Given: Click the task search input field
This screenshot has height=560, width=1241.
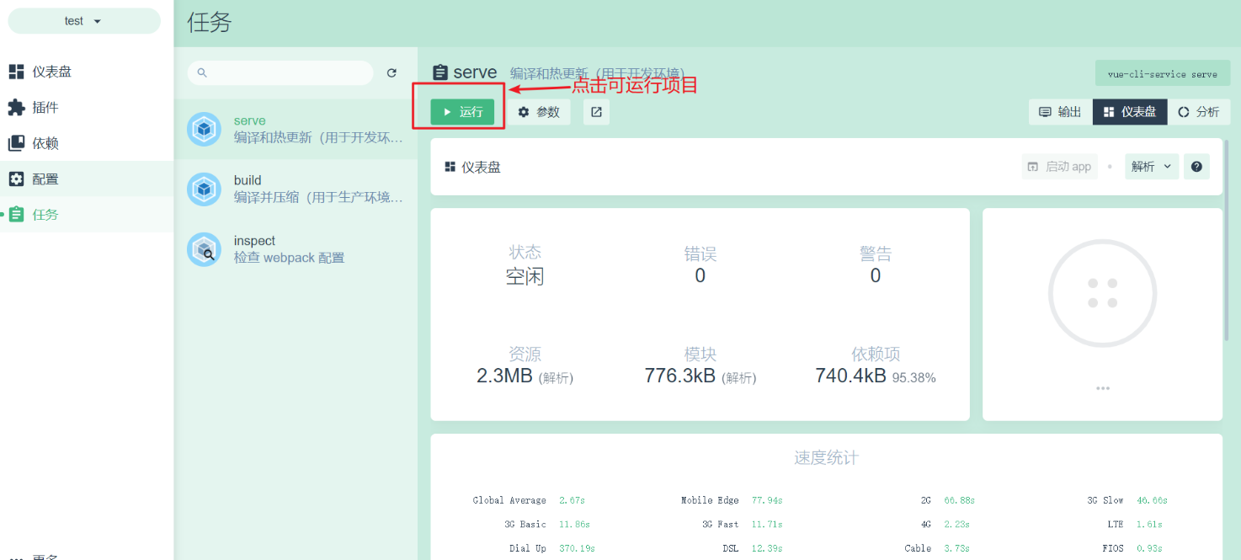Looking at the screenshot, I should tap(280, 72).
